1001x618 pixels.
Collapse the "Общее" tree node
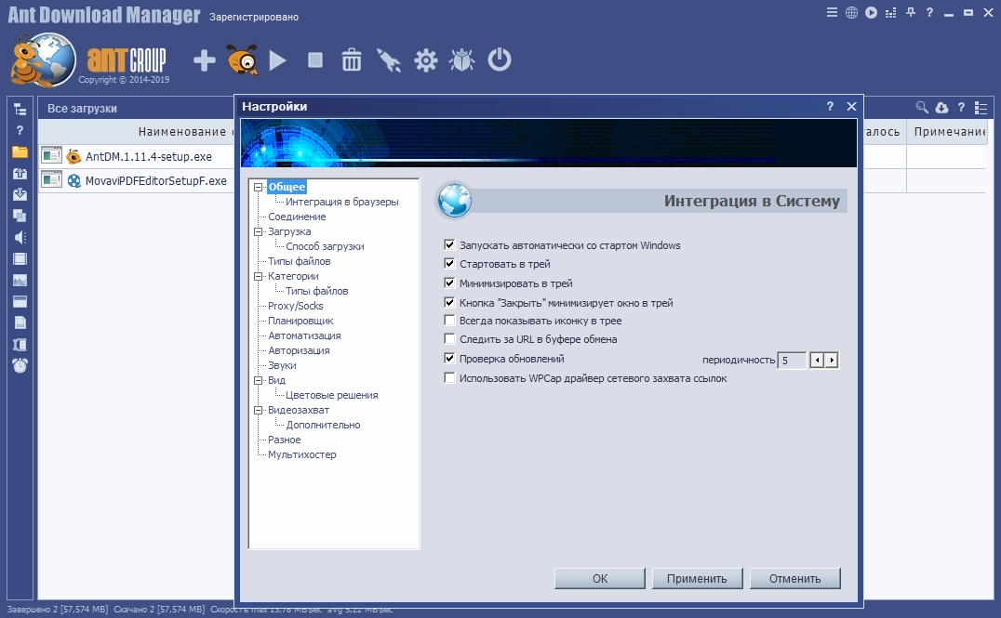coord(259,187)
